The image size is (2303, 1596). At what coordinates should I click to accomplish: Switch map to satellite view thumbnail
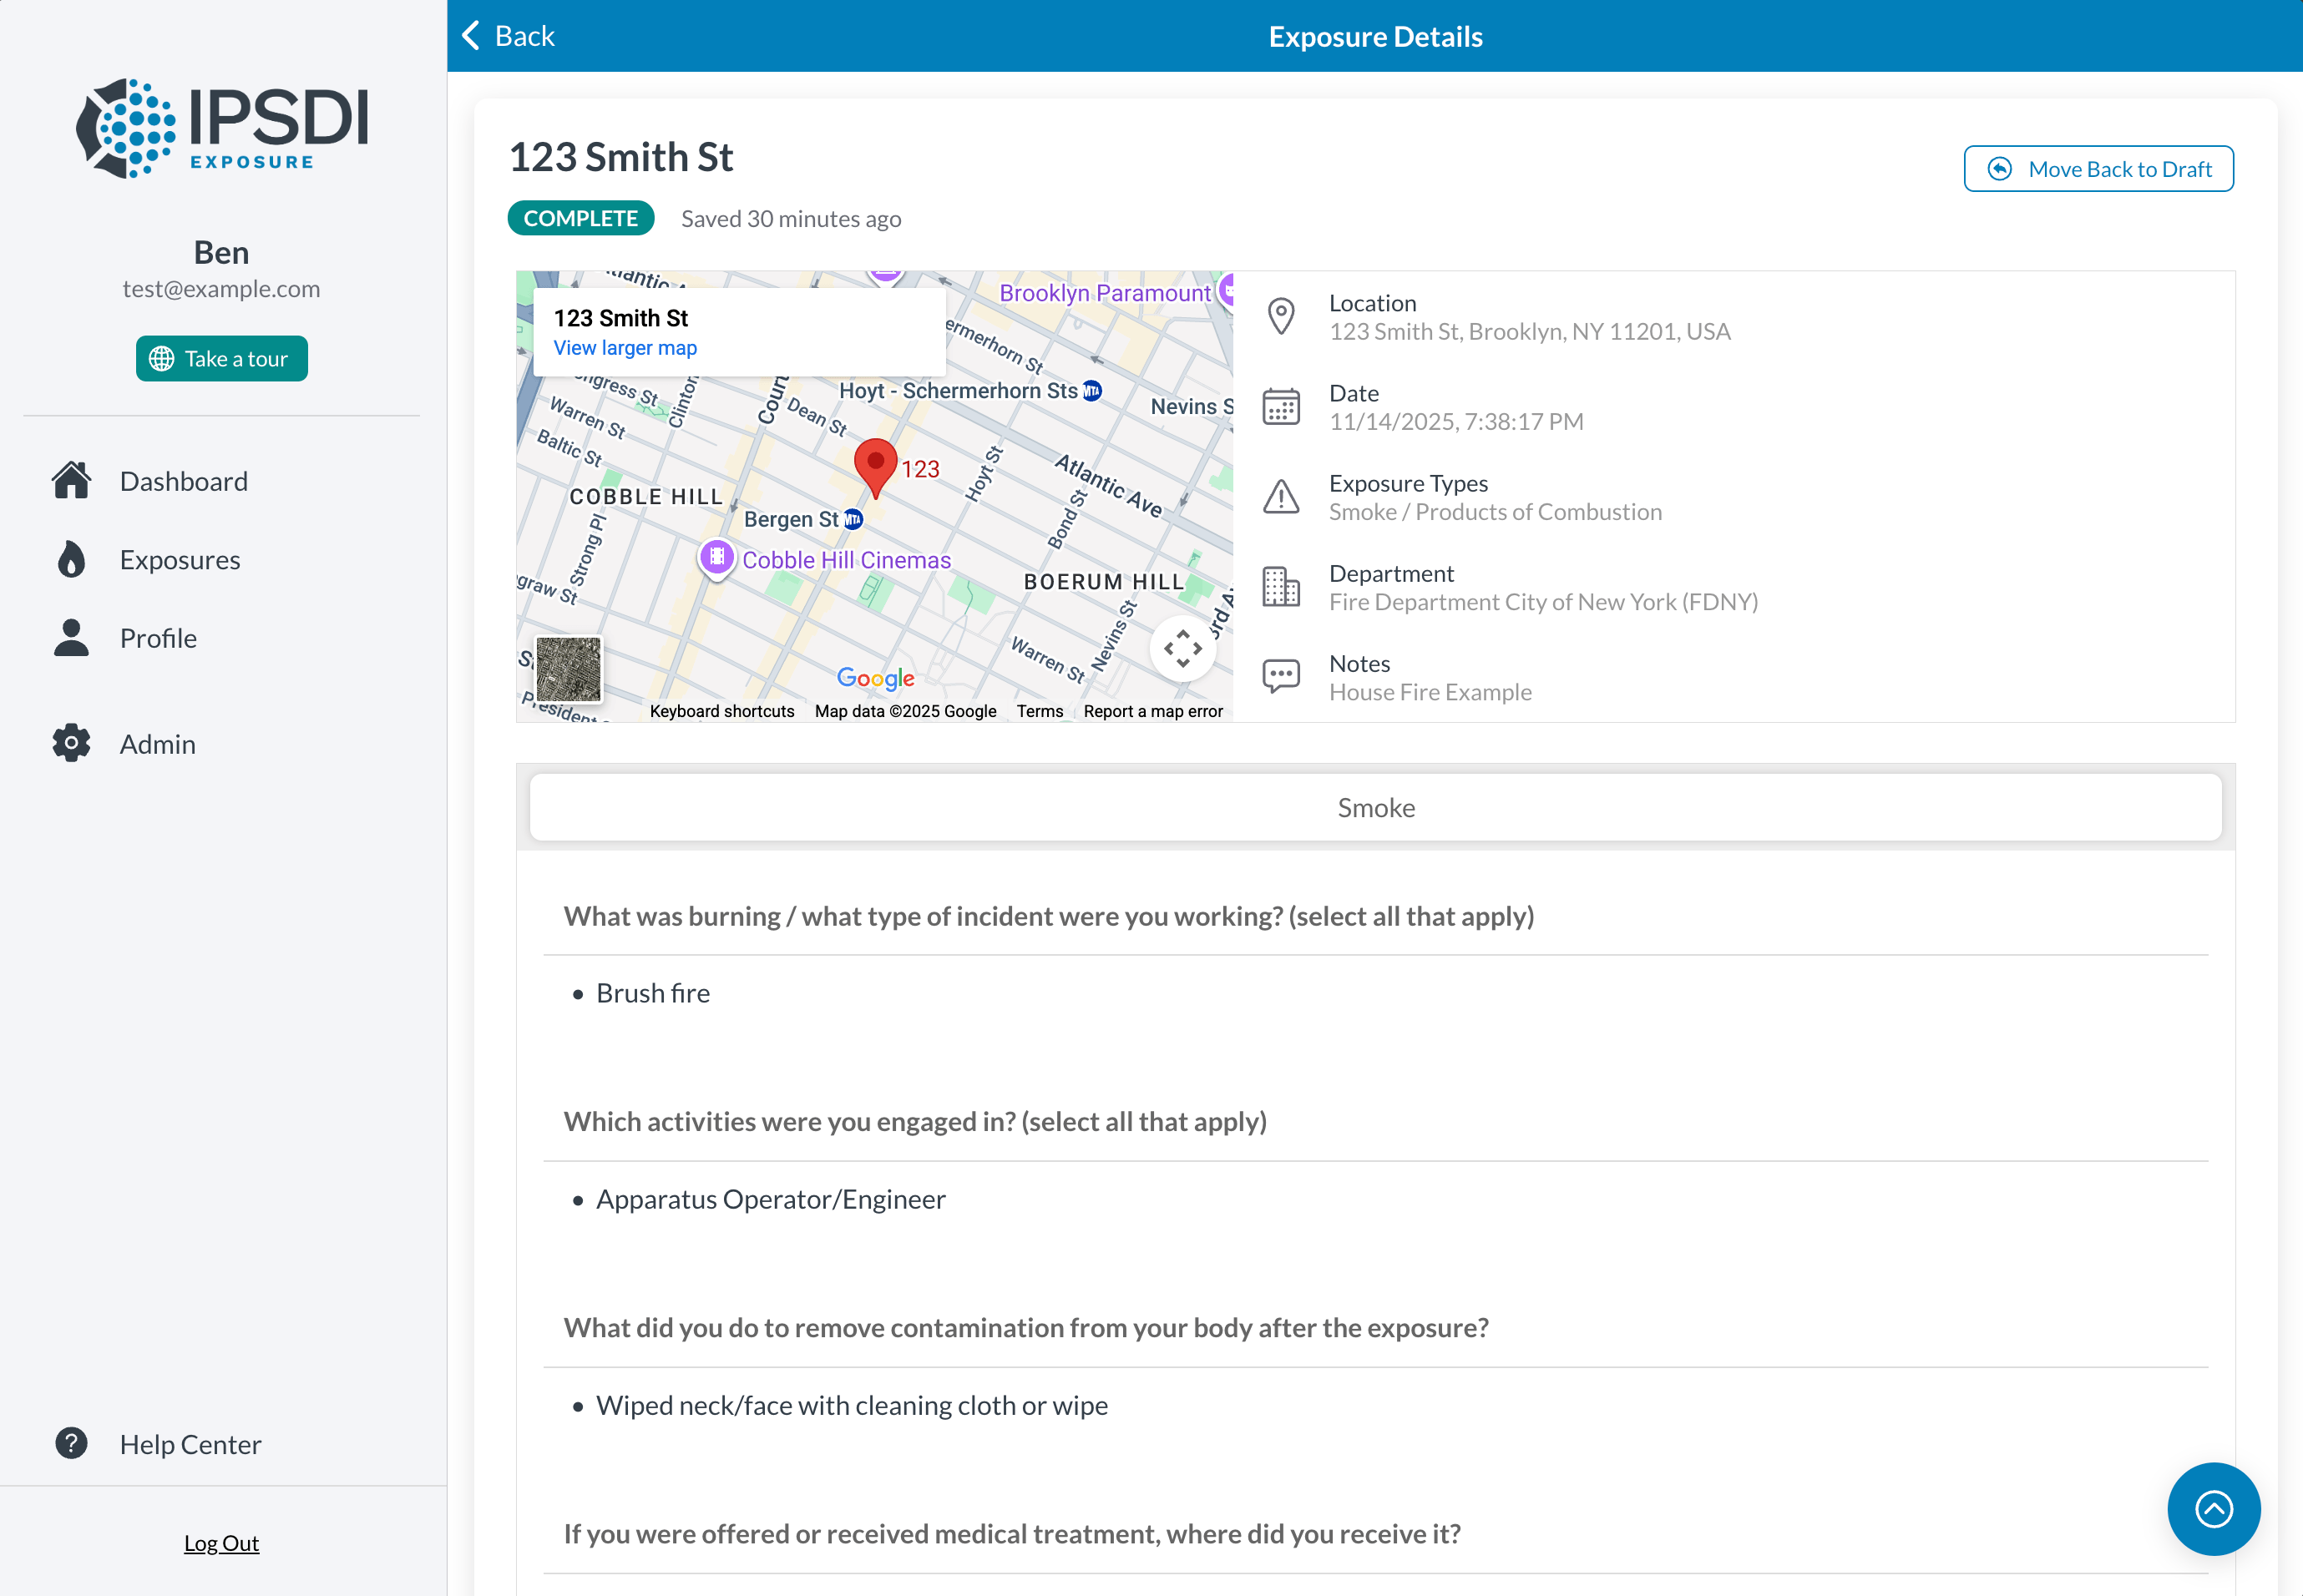pyautogui.click(x=569, y=669)
